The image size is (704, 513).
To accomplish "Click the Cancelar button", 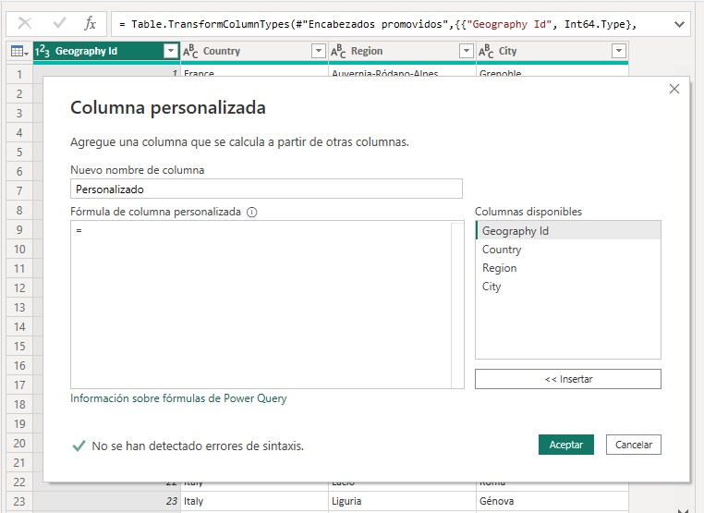I will pyautogui.click(x=634, y=445).
